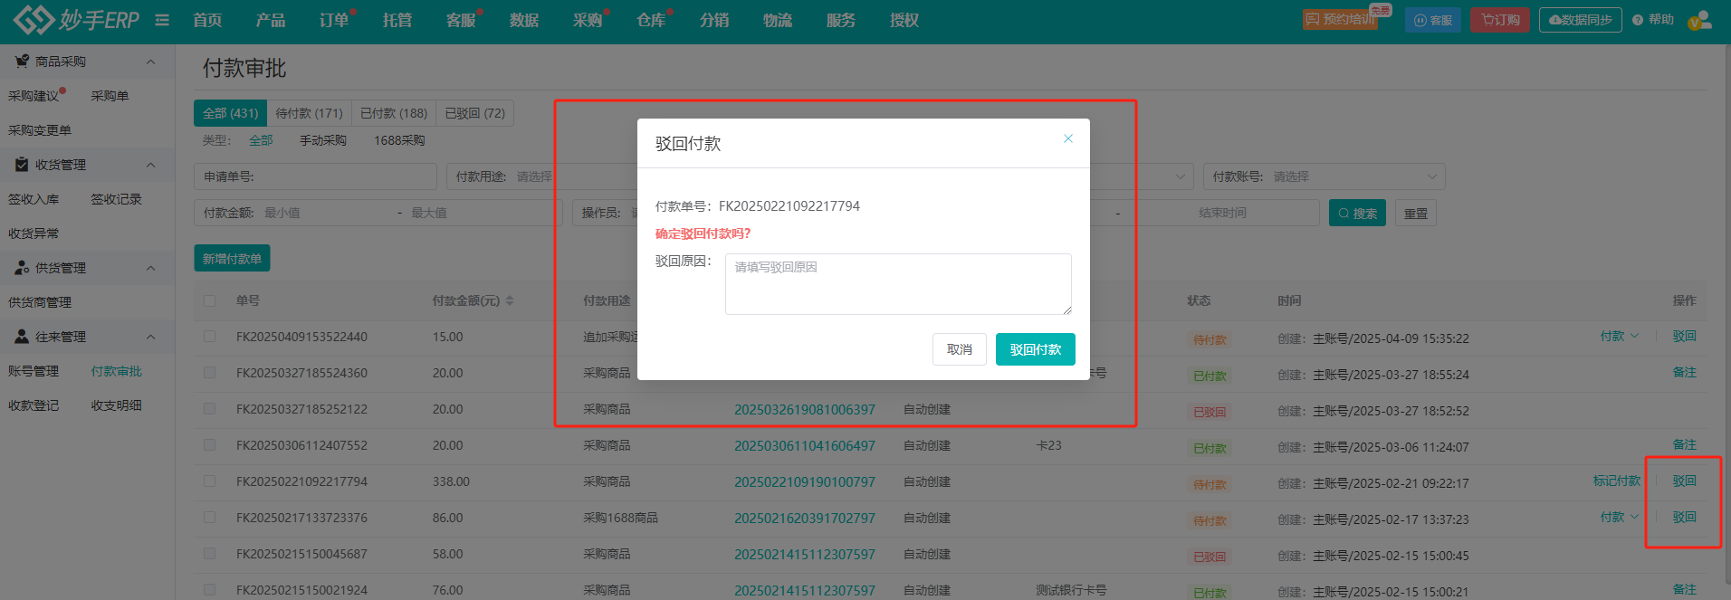Screen dimensions: 1731x600
Task: Open the 付款 dropdown for the 2025-02-17 row
Action: click(1619, 517)
